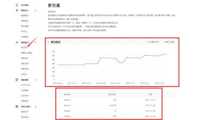Go to 原创保护 in sidebar

(x=25, y=21)
